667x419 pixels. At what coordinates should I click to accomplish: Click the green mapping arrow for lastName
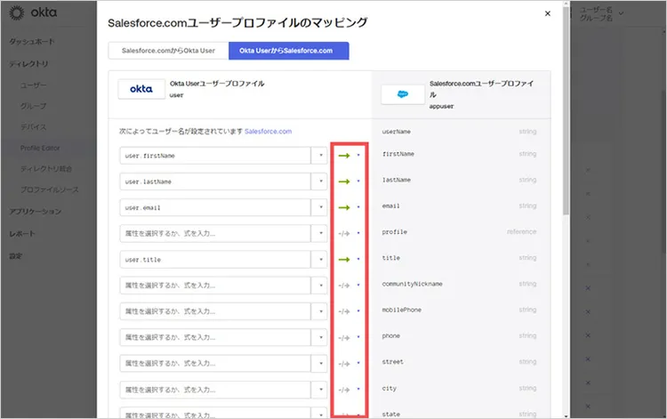(x=344, y=181)
